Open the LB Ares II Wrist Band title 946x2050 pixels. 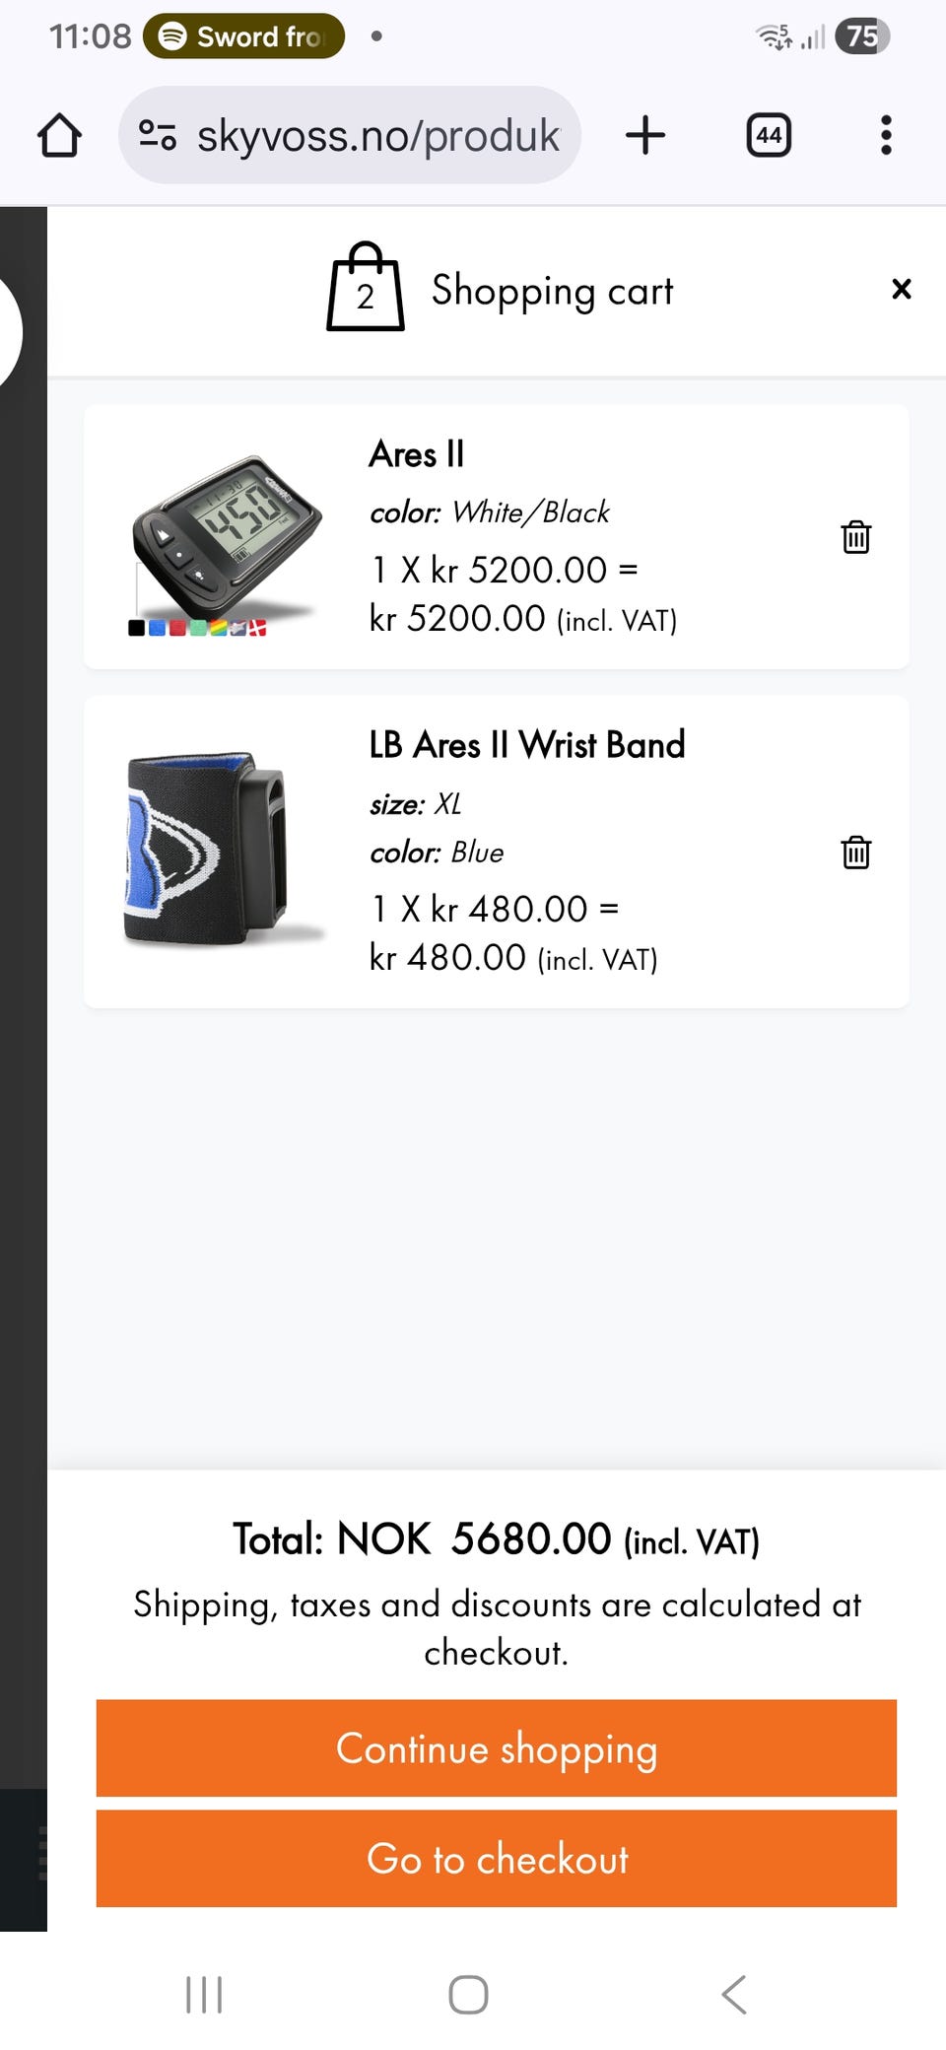tap(526, 745)
